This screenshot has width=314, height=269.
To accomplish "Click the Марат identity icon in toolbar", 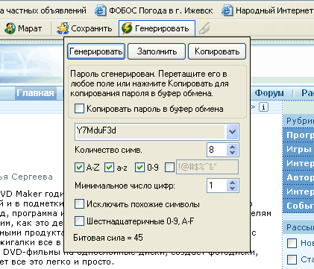I will click(10, 28).
